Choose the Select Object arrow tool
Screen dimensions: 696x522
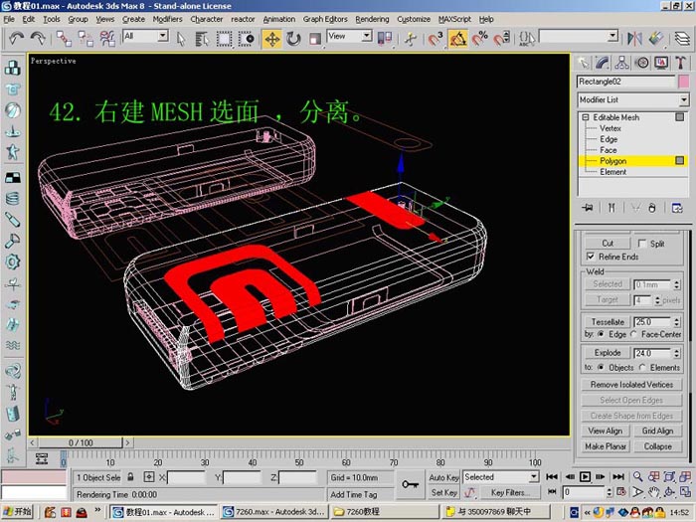(181, 39)
